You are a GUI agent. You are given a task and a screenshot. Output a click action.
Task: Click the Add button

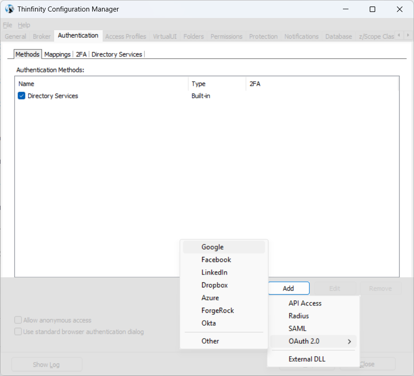click(288, 288)
